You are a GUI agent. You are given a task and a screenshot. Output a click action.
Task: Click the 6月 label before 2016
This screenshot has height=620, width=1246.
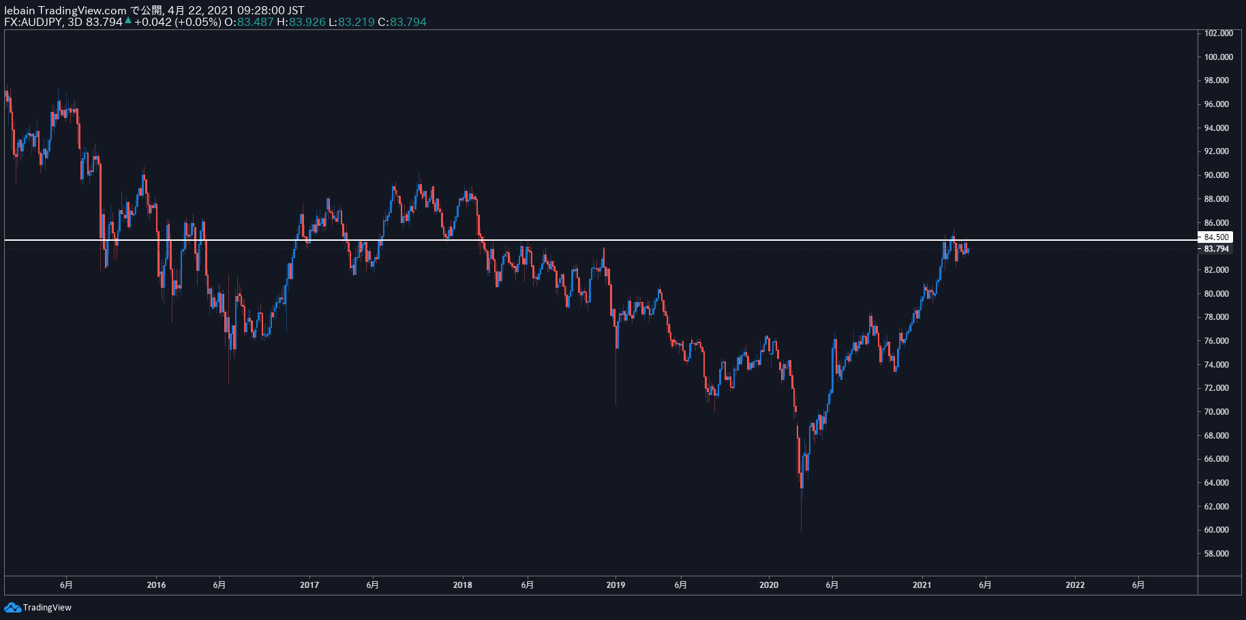point(66,585)
